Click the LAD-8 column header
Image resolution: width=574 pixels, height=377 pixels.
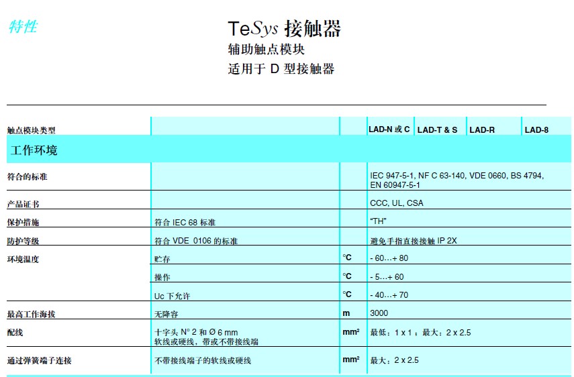pyautogui.click(x=536, y=130)
